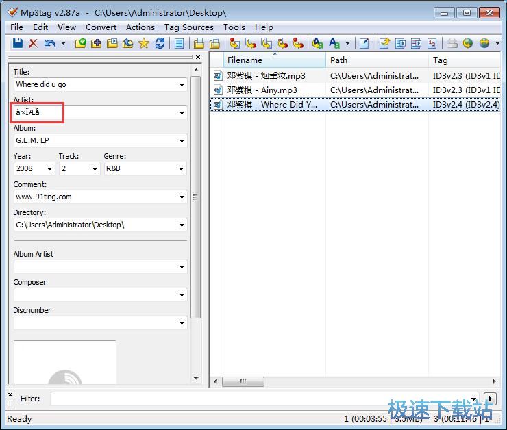Viewport: 507px width, 430px height.
Task: Expand the Directory field dropdown
Action: 182,225
